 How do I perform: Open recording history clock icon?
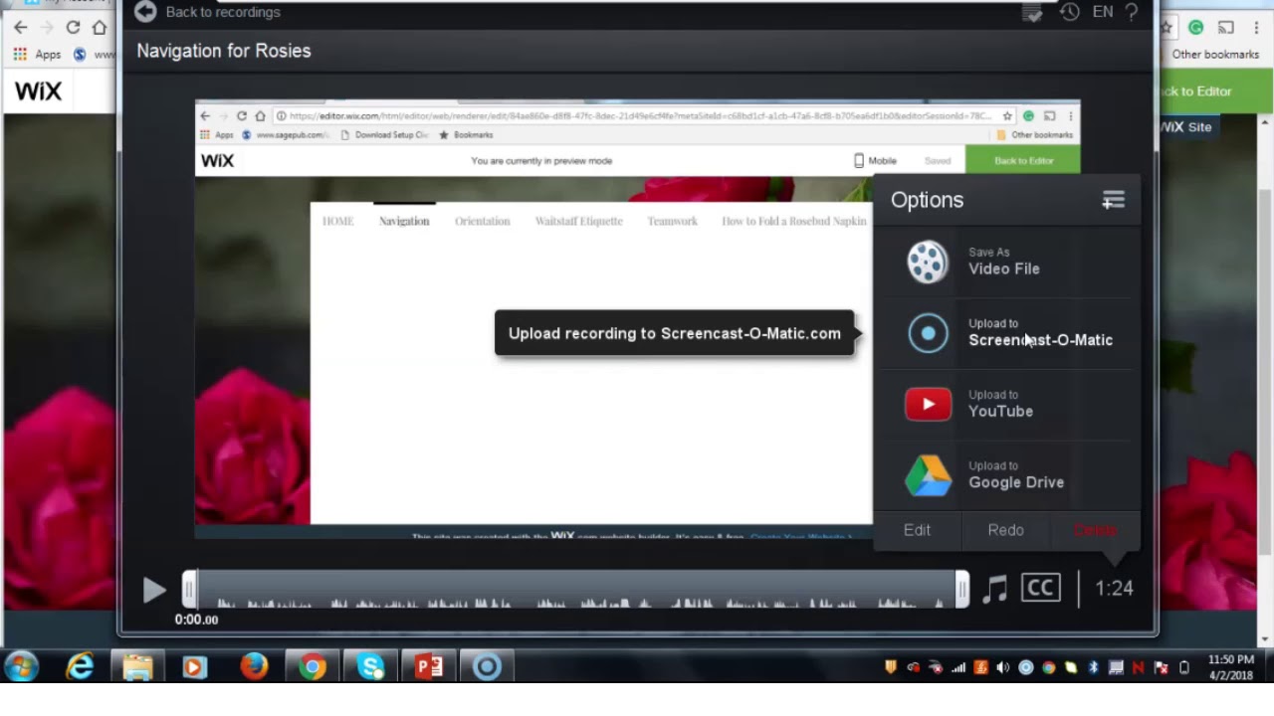(1070, 12)
